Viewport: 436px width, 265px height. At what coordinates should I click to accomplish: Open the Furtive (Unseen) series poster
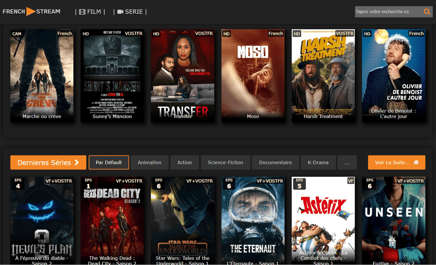point(393,221)
